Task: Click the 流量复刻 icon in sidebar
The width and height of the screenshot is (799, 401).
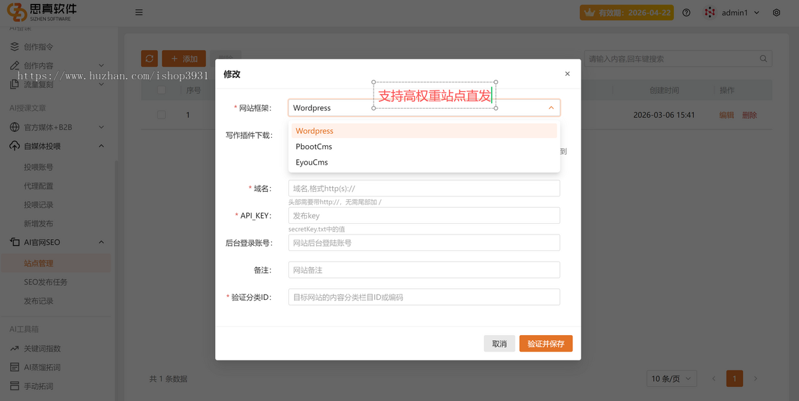Action: click(x=15, y=85)
